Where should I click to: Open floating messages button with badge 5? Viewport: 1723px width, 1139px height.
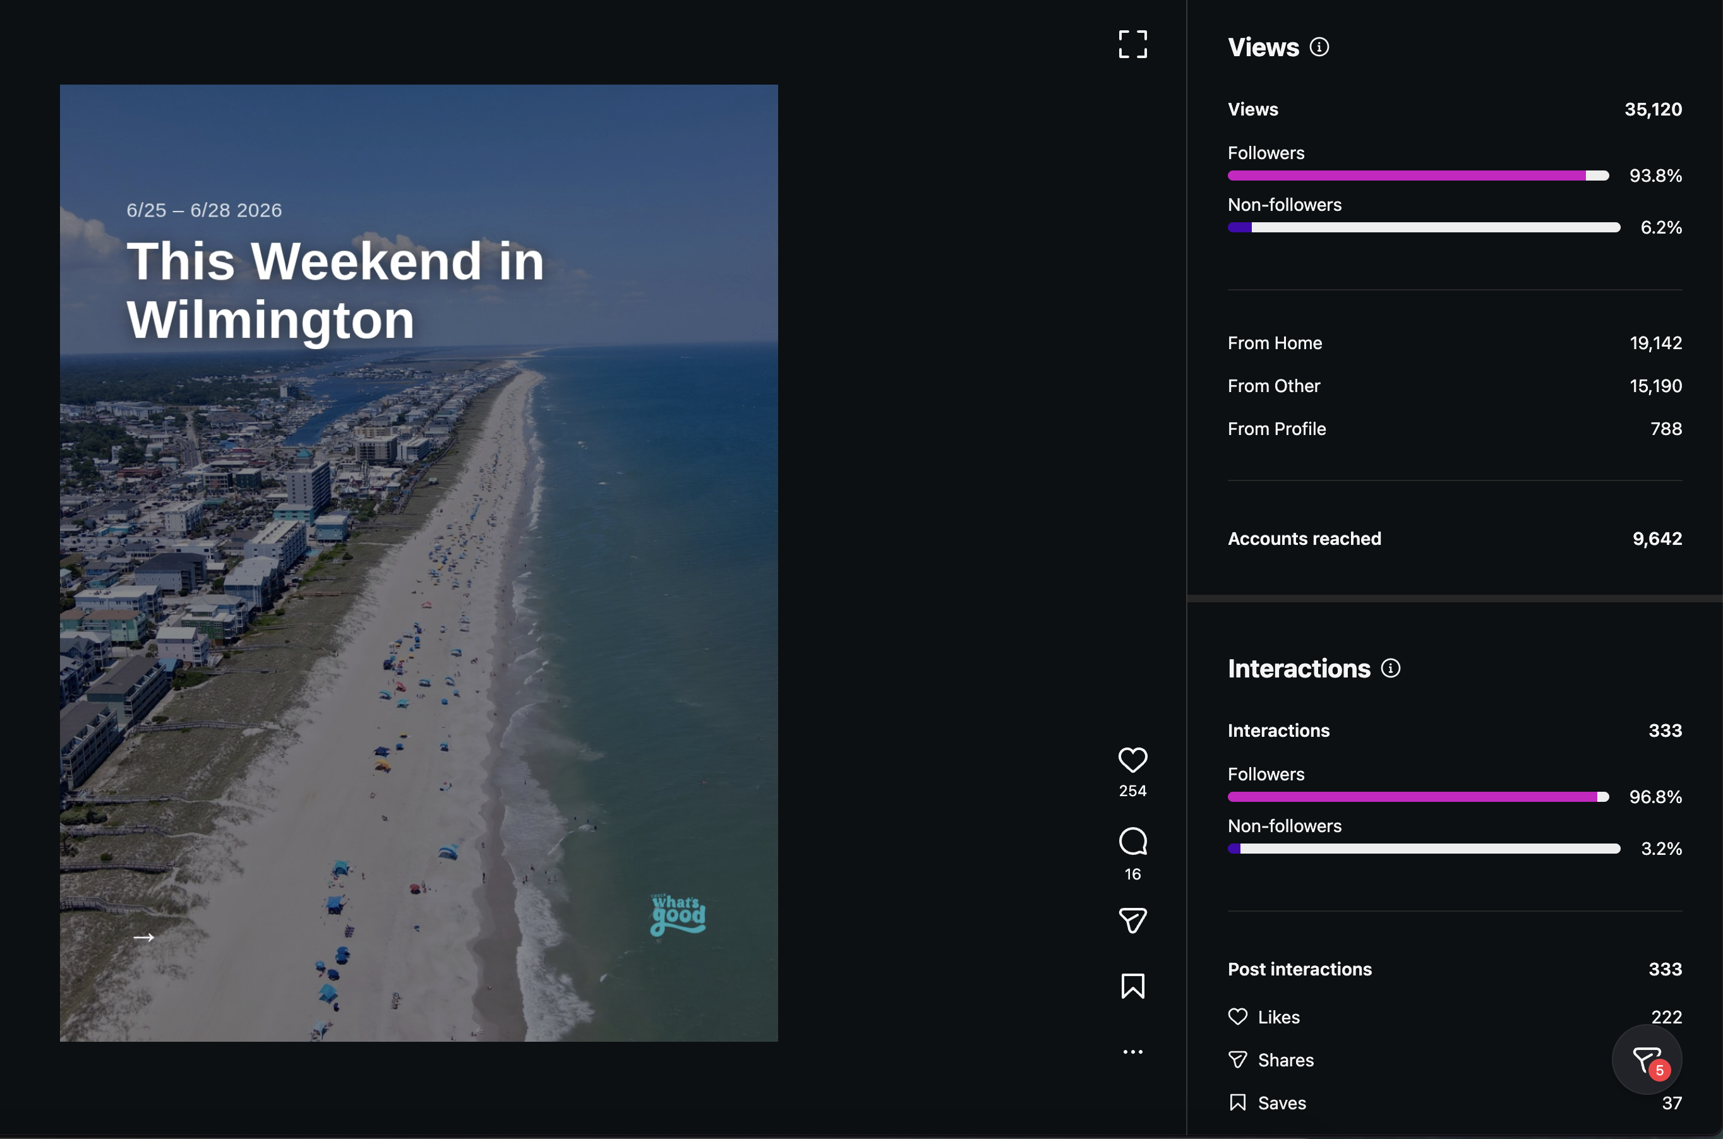coord(1647,1060)
